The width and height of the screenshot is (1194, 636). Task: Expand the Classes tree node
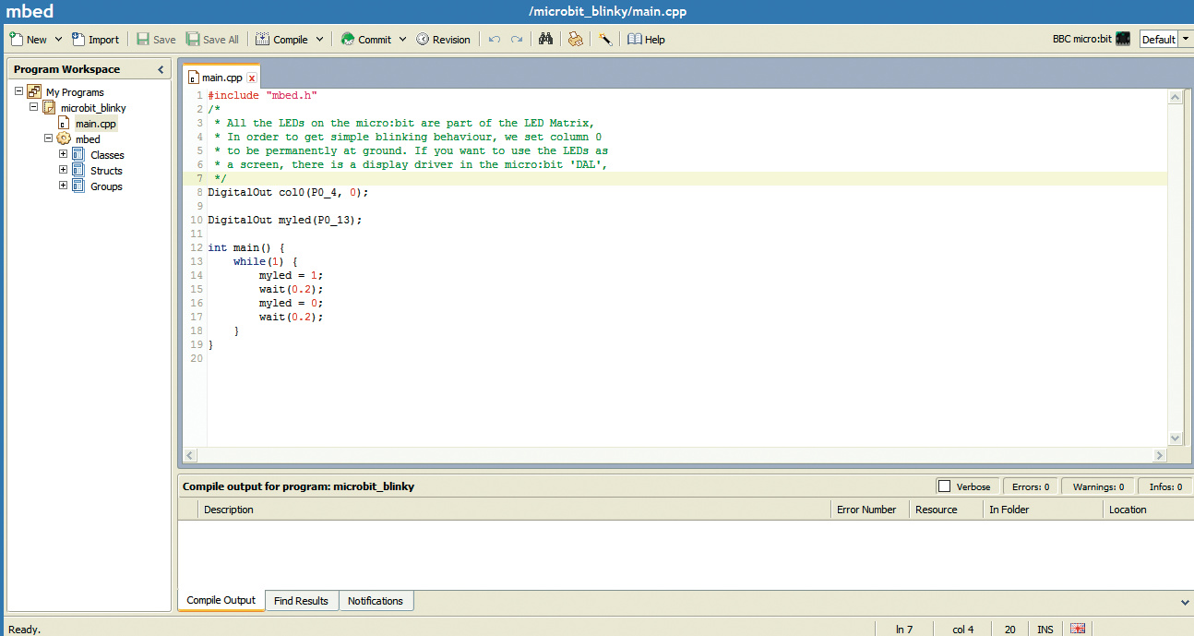pos(64,155)
